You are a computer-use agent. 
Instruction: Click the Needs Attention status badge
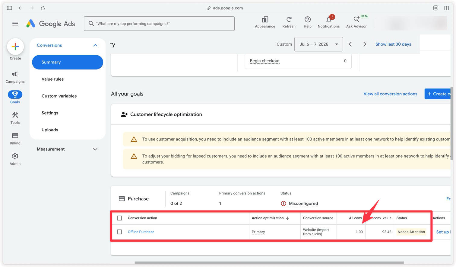pyautogui.click(x=411, y=232)
